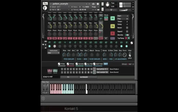Open the +2 oct keyboard octave selector

pyautogui.click(x=45, y=93)
